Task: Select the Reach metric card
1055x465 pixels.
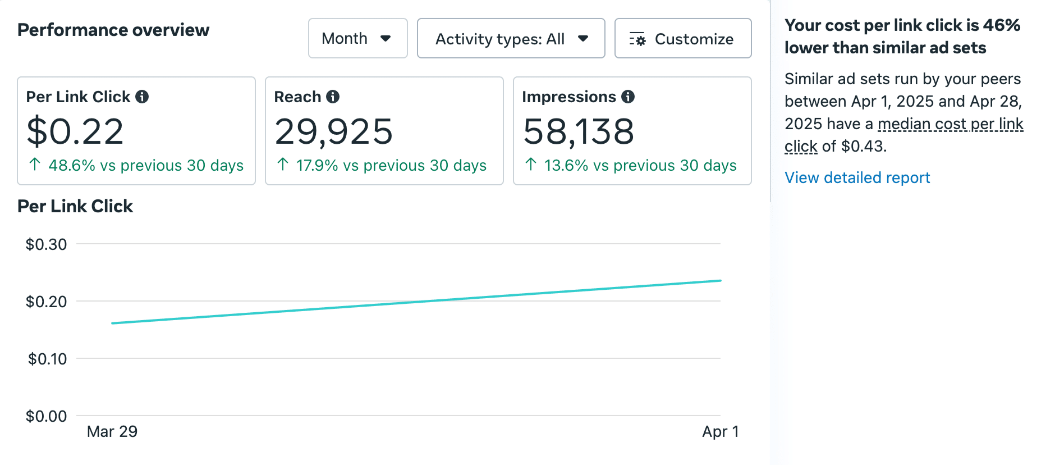Action: 384,131
